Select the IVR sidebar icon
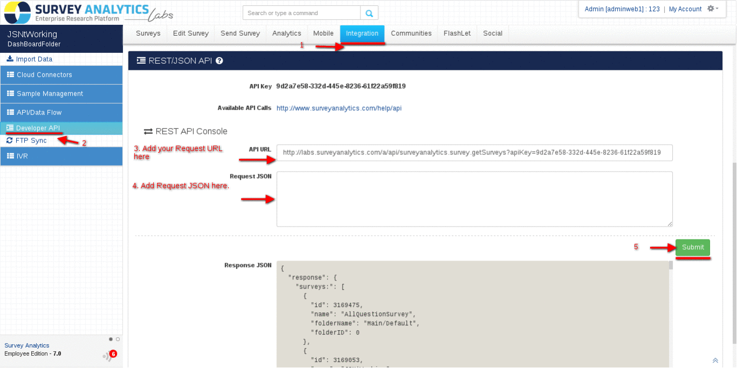Image resolution: width=737 pixels, height=368 pixels. point(10,156)
